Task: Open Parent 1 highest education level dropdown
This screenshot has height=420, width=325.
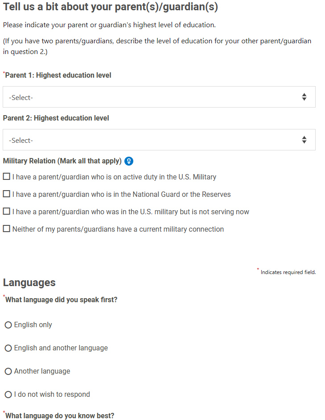Action: [159, 97]
